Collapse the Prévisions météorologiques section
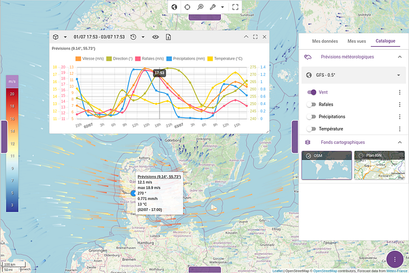This screenshot has height=273, width=409. point(400,57)
